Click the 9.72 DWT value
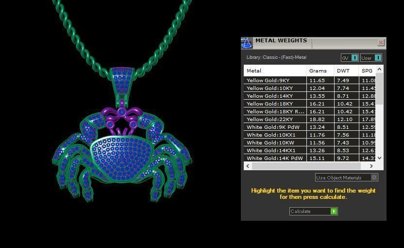The image size is (404, 248). pos(343,158)
